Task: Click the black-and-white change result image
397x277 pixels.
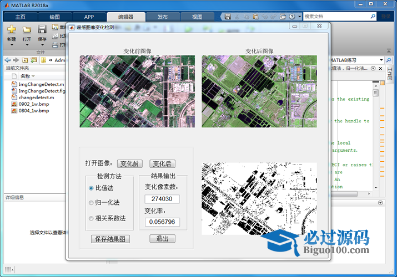Action: click(x=259, y=198)
